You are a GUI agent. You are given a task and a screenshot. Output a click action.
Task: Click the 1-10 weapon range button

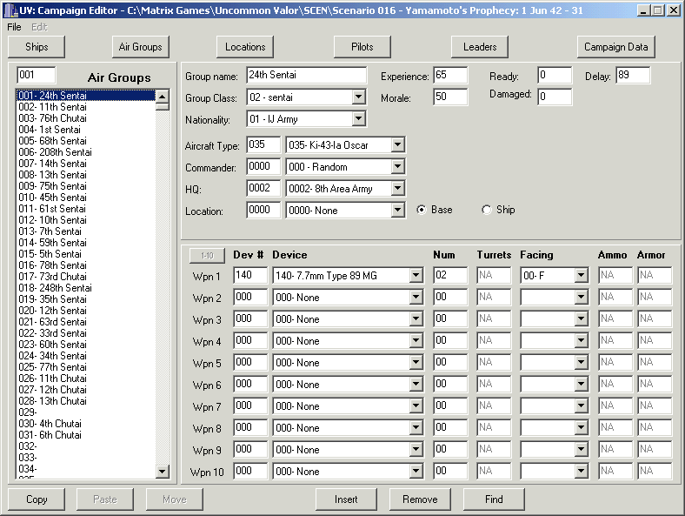click(x=207, y=255)
